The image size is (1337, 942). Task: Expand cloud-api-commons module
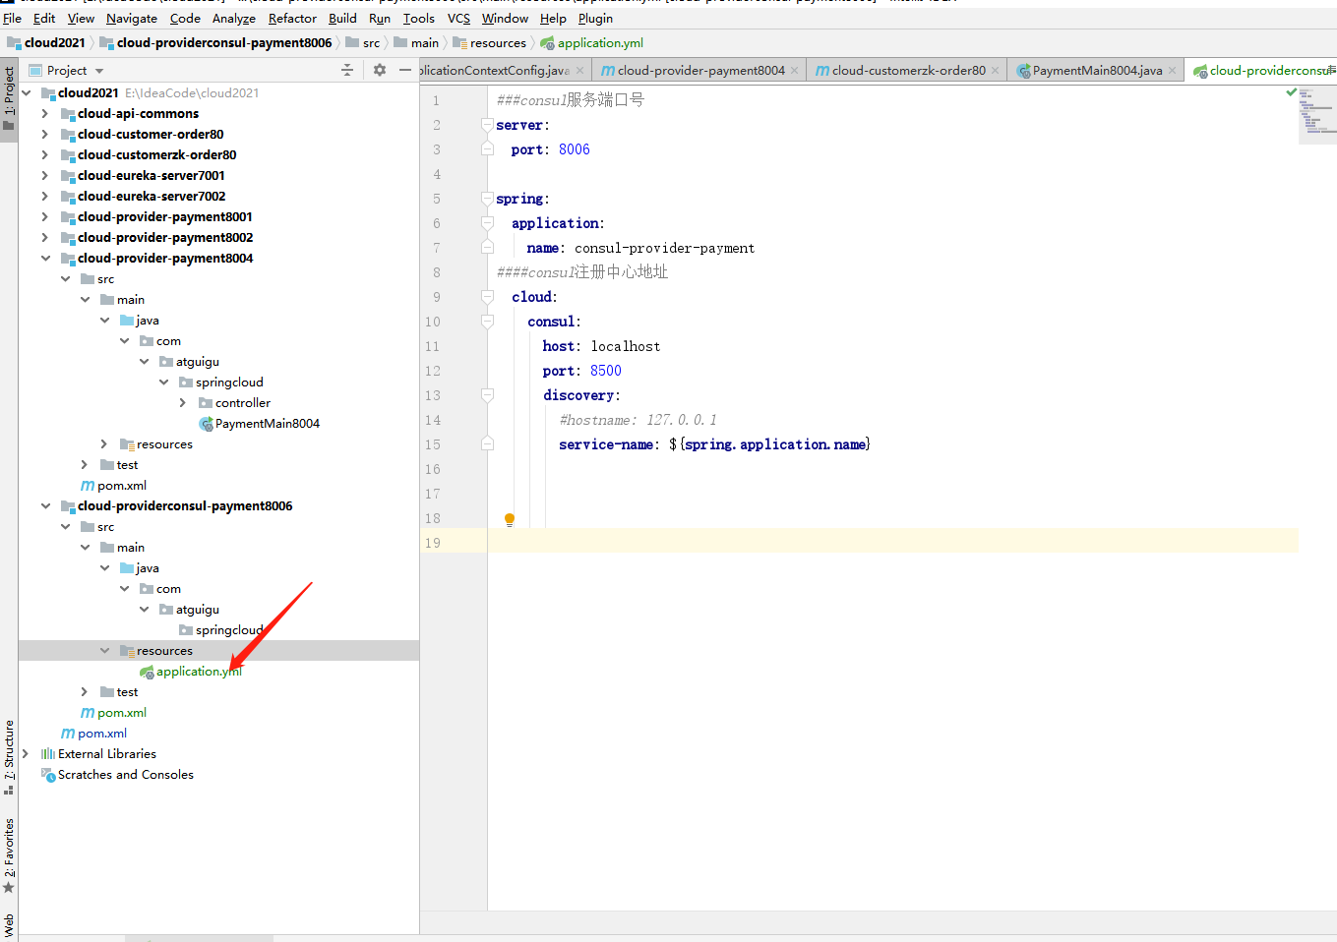tap(45, 113)
